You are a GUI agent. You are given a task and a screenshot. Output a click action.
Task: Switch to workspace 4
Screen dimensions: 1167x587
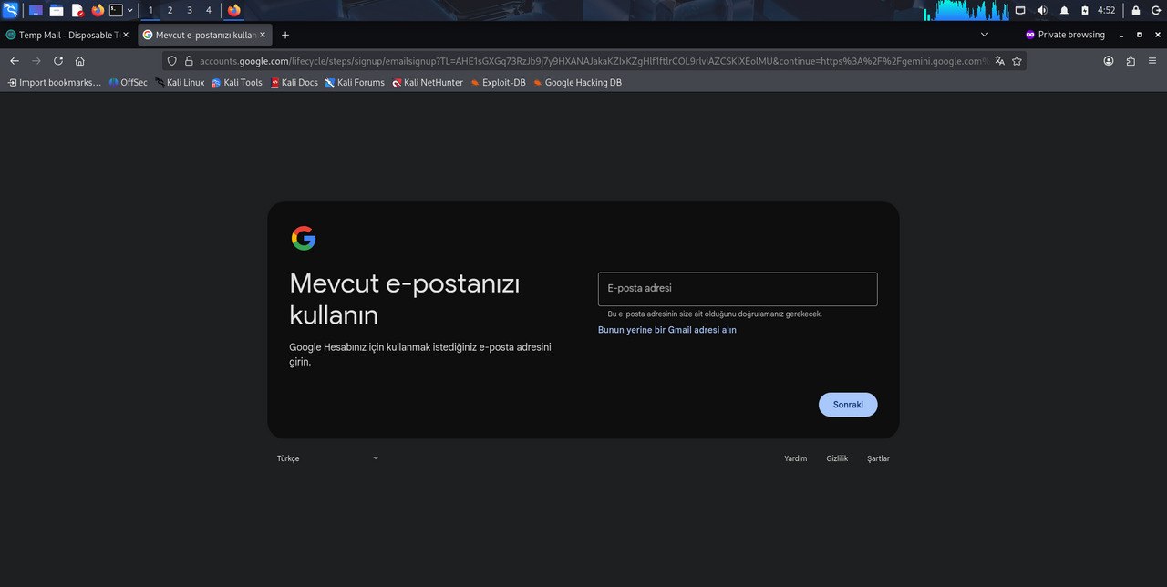(x=208, y=10)
